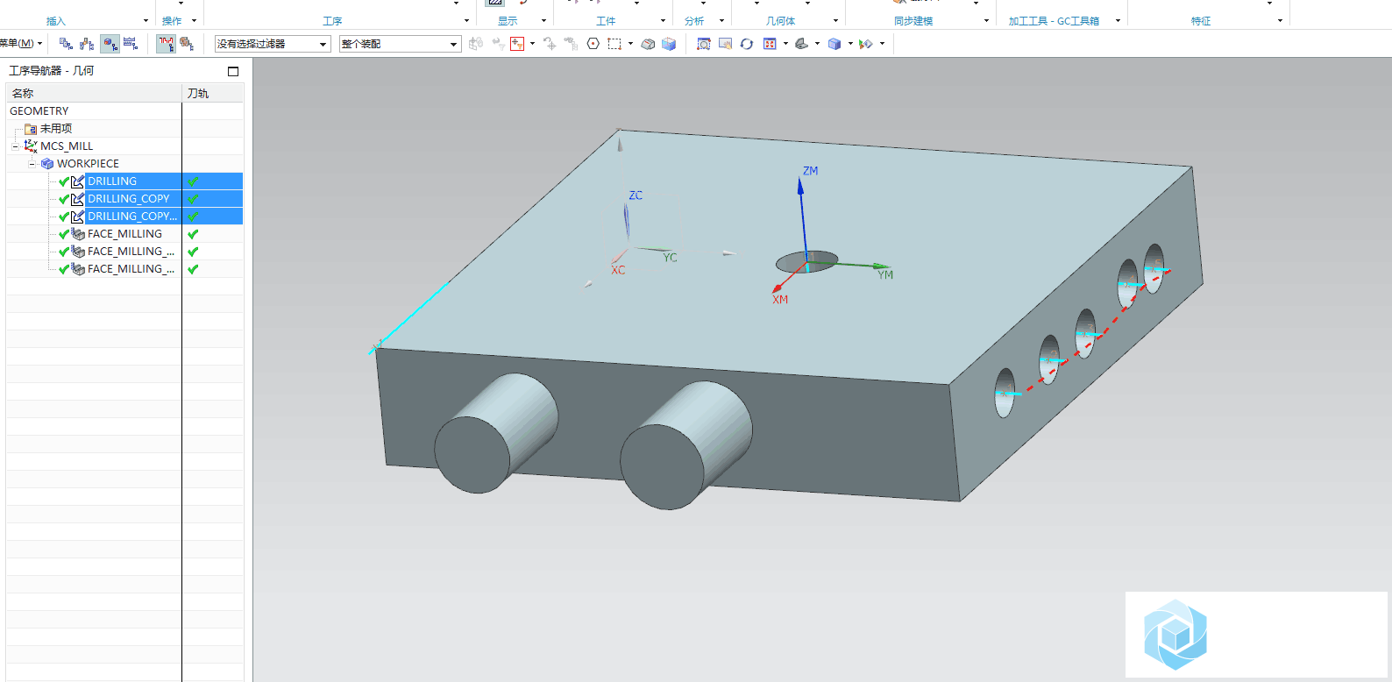Collapse the MCS_MILL tree node
The image size is (1392, 682).
point(15,146)
